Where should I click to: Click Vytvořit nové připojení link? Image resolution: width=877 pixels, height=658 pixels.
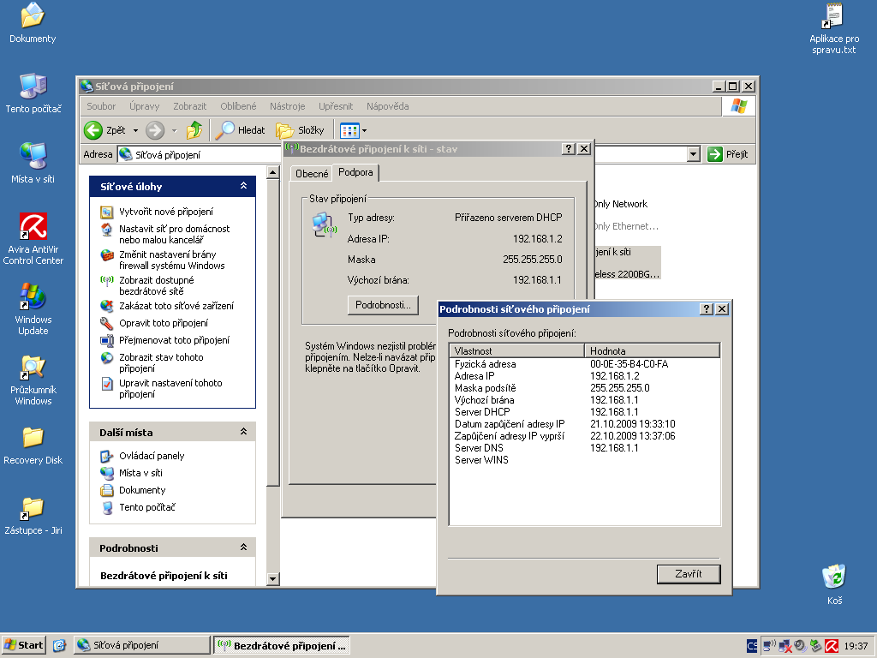pos(166,212)
